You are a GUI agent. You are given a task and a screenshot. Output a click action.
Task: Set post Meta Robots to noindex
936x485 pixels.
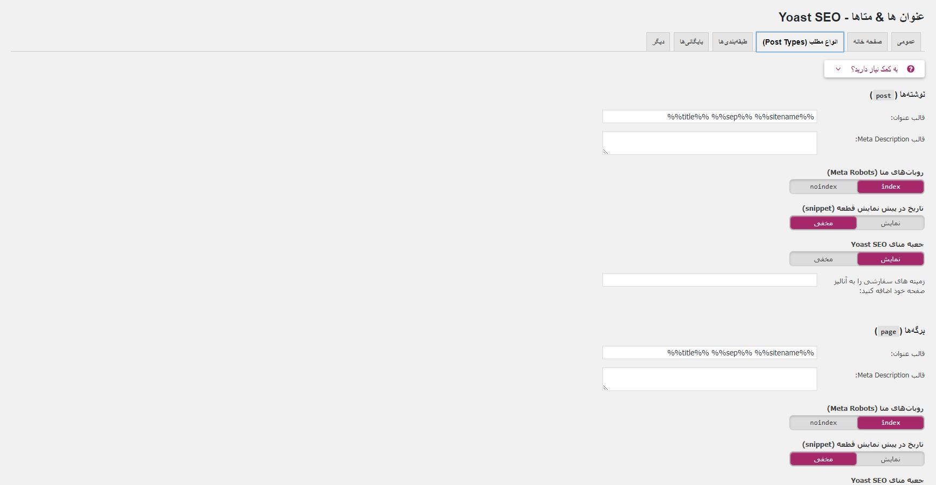pos(823,187)
